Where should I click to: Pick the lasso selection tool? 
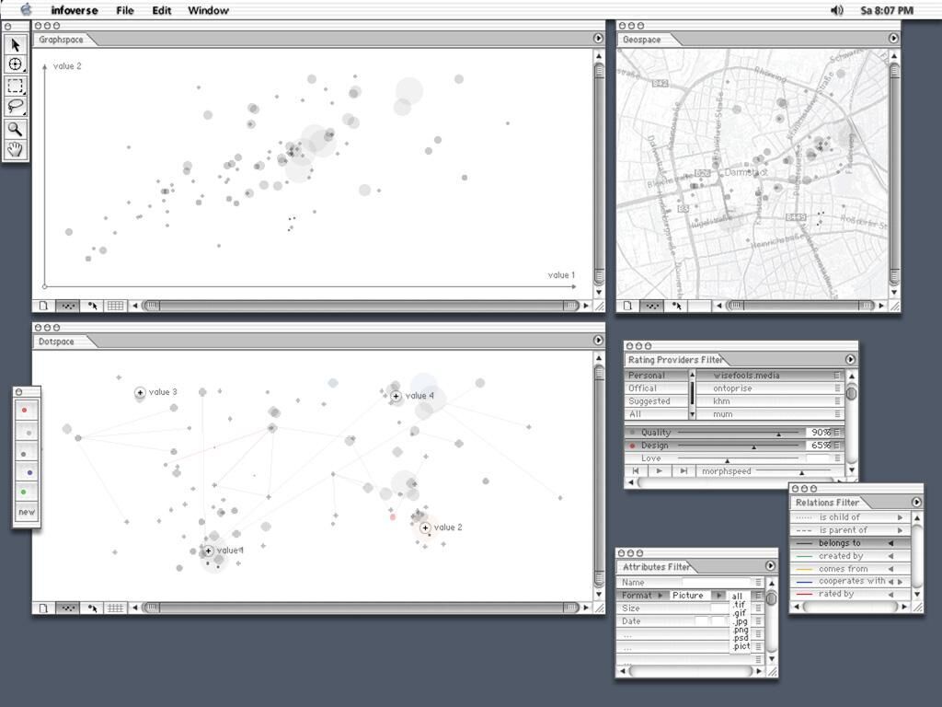point(16,107)
